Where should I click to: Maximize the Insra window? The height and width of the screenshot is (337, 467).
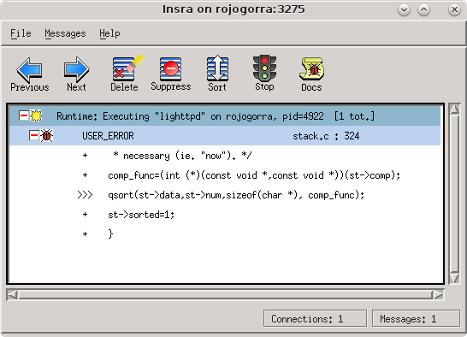pos(424,9)
